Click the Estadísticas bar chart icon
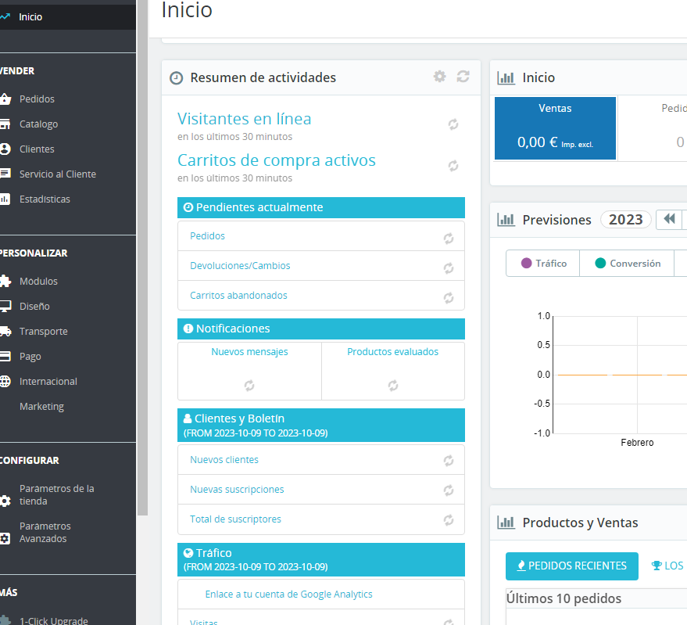 coord(5,199)
